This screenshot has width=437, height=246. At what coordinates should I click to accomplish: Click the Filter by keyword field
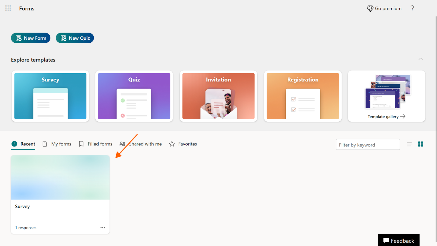[368, 145]
